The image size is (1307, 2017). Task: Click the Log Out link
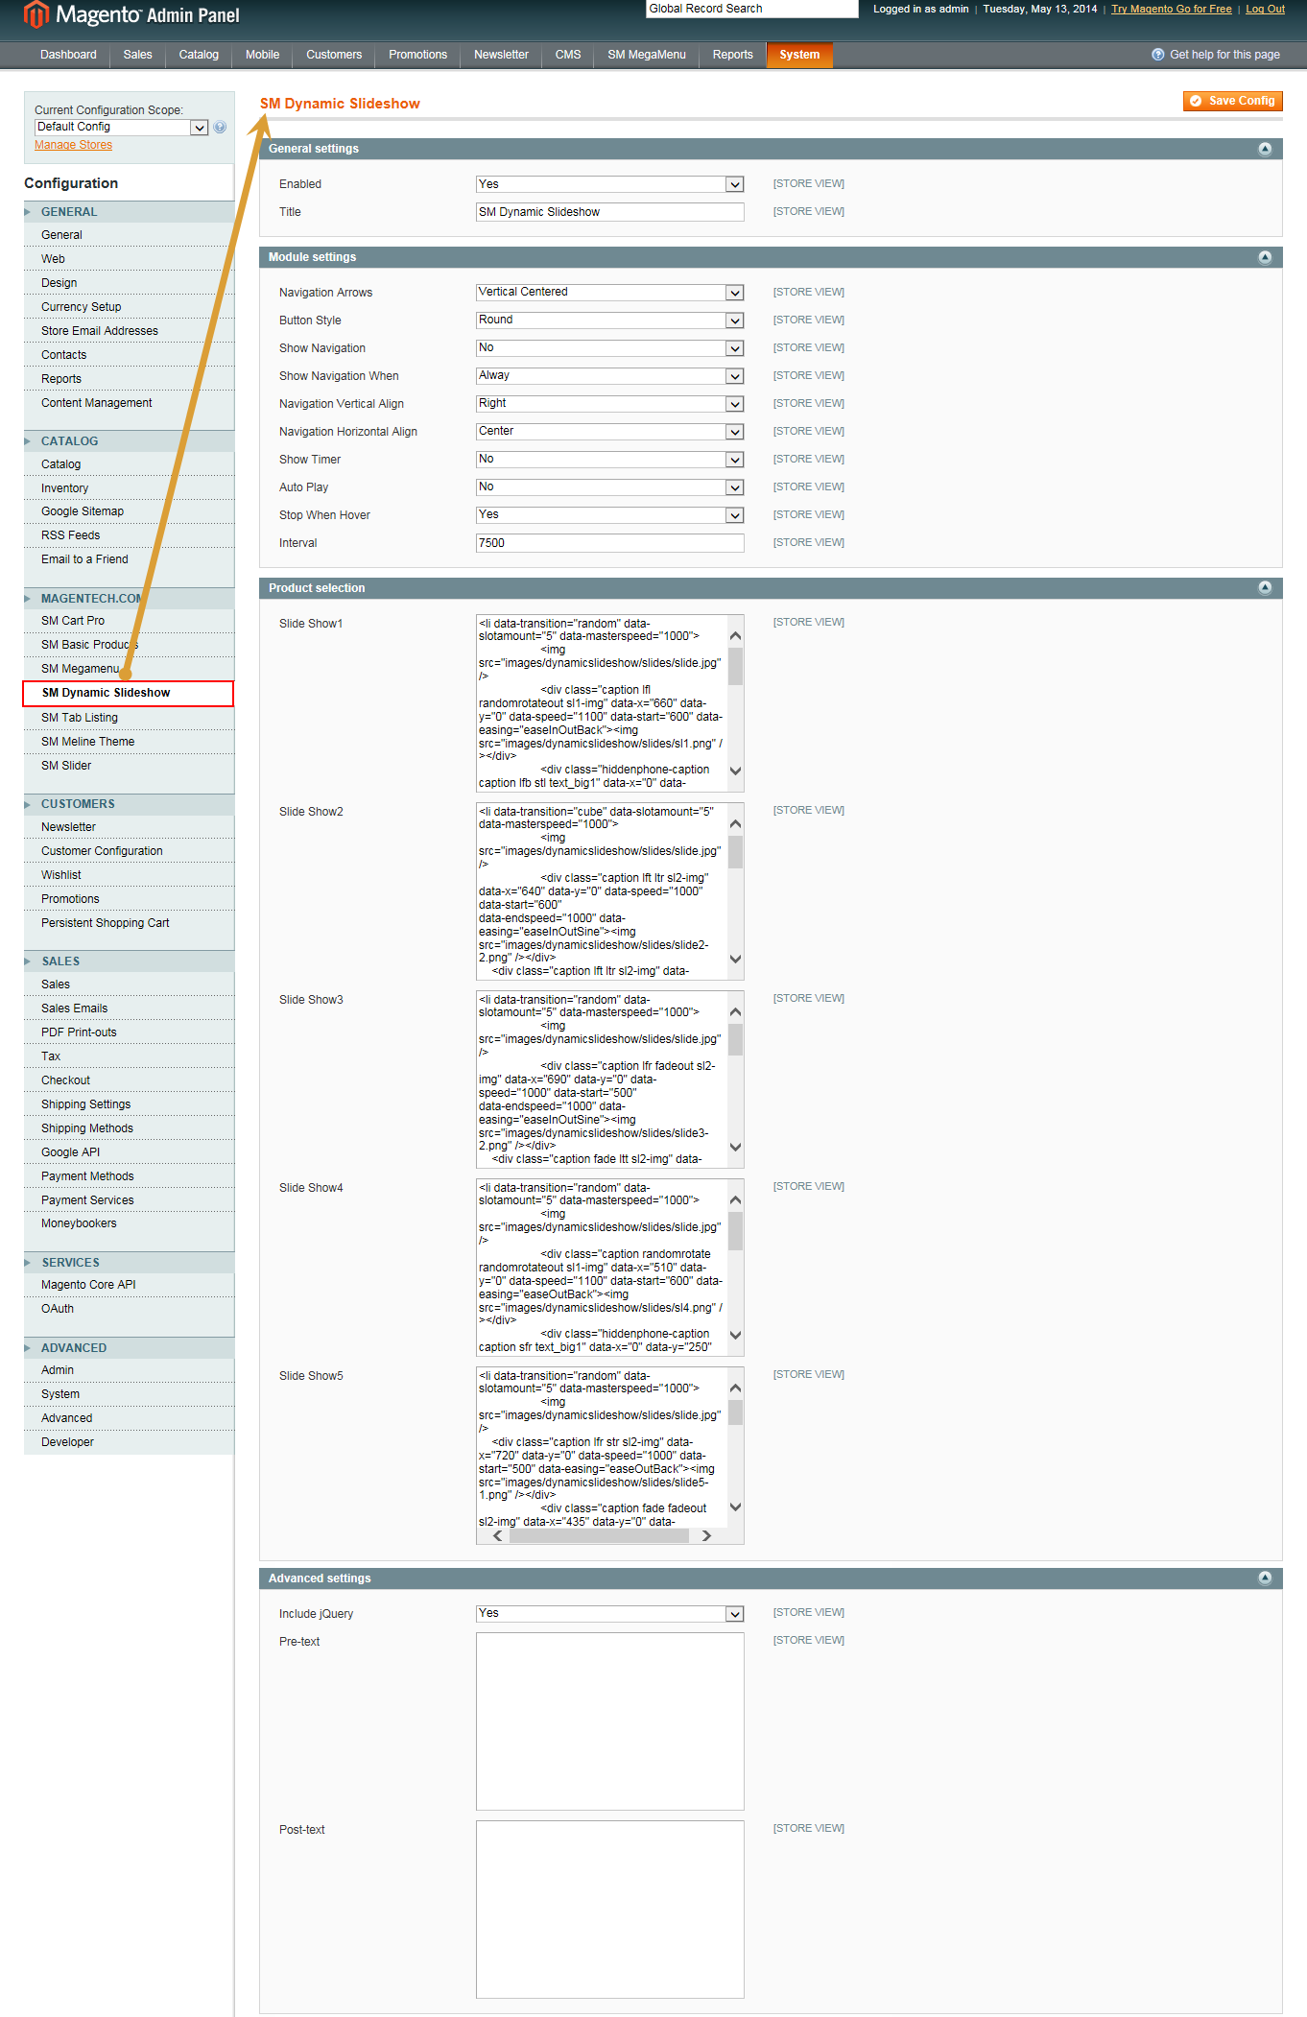point(1265,9)
